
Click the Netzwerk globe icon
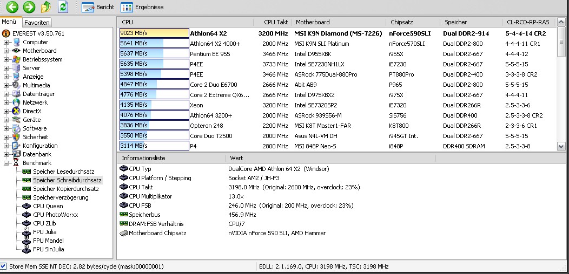16,102
